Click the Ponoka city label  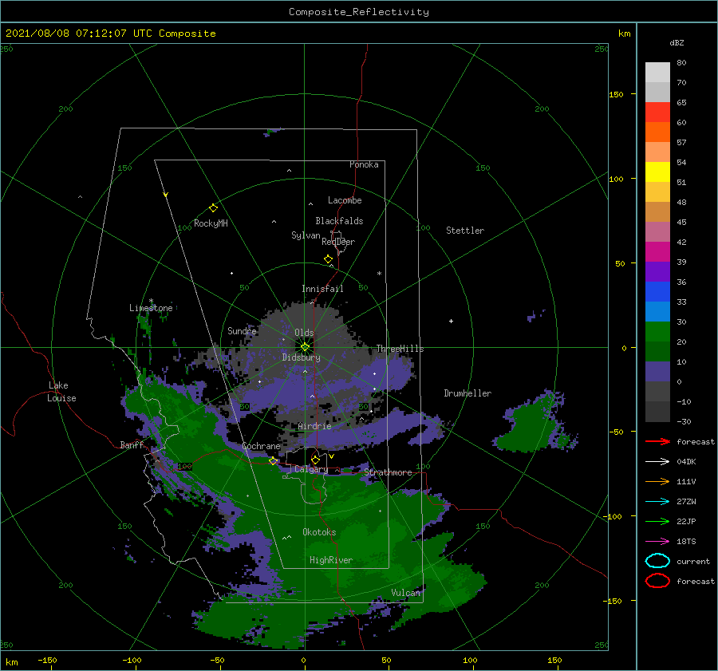click(x=364, y=164)
